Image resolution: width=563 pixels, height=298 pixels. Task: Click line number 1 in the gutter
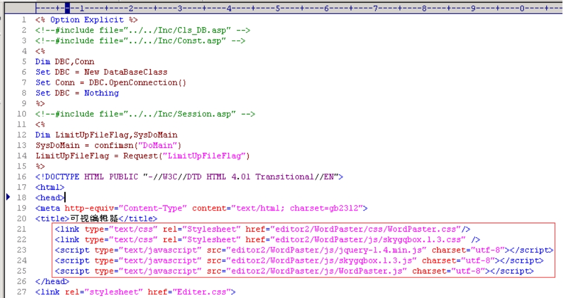point(23,20)
